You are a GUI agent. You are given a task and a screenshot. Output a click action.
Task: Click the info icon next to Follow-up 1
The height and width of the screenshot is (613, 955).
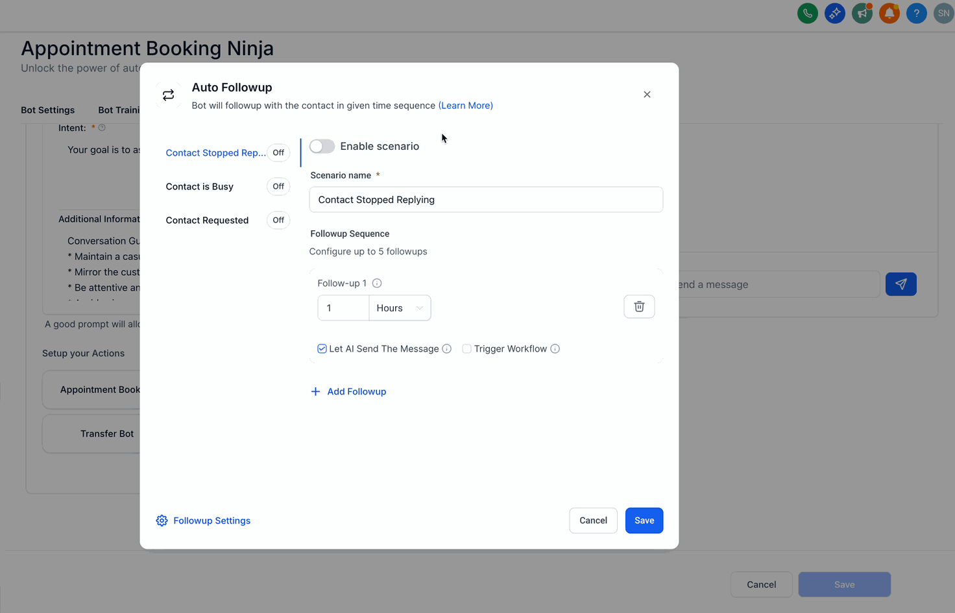[377, 283]
